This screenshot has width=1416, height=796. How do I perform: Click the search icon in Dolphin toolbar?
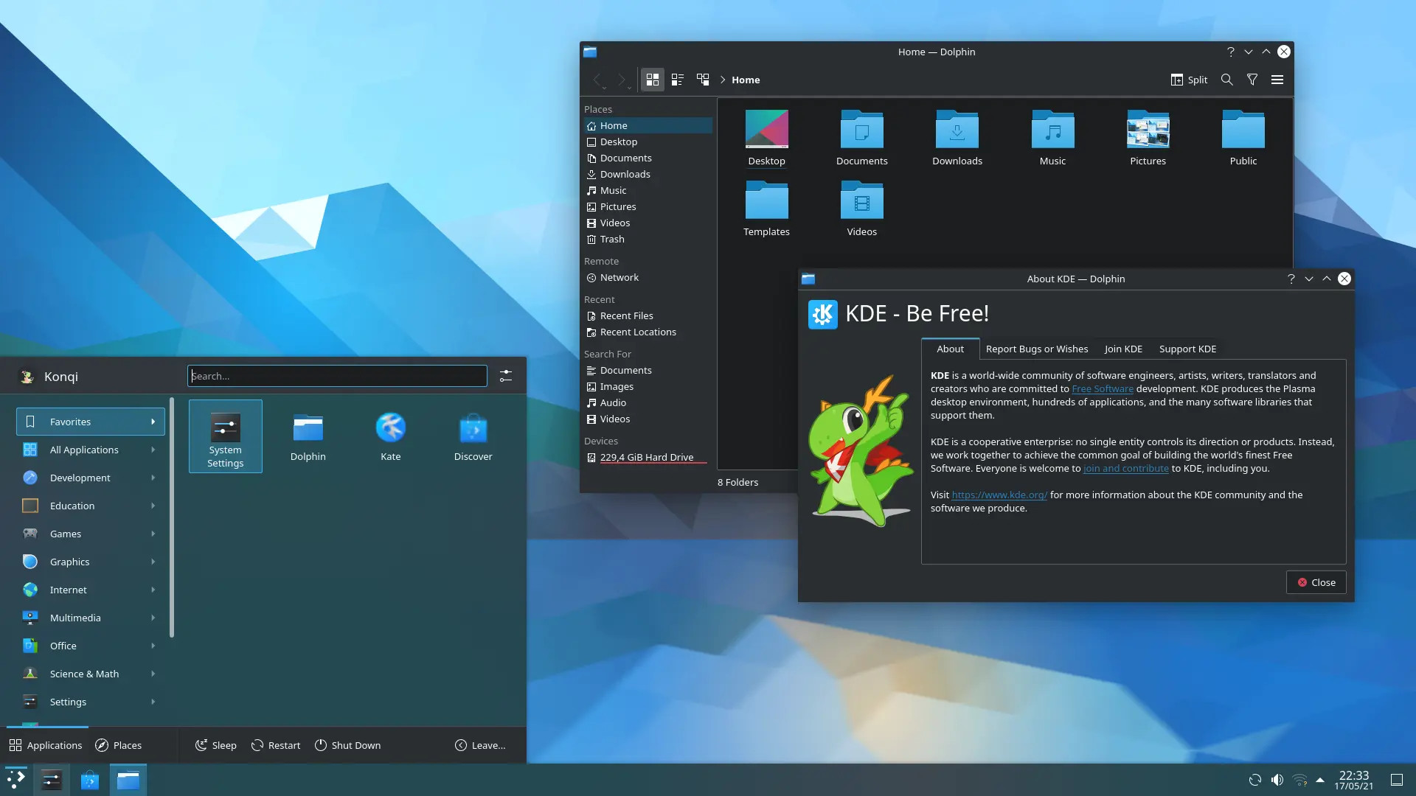pos(1226,80)
